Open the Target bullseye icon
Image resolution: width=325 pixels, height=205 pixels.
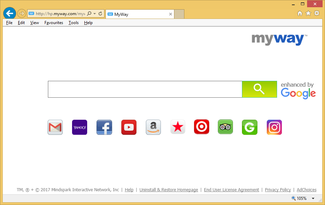(202, 127)
